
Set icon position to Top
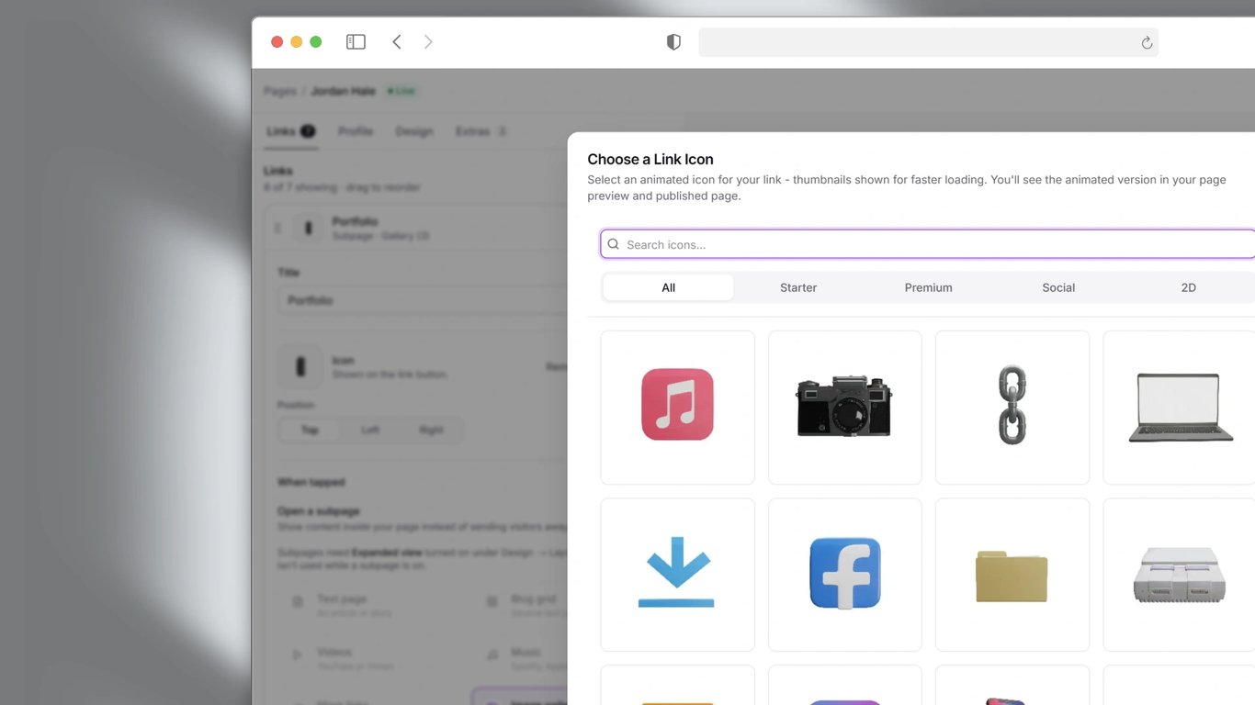(x=310, y=430)
